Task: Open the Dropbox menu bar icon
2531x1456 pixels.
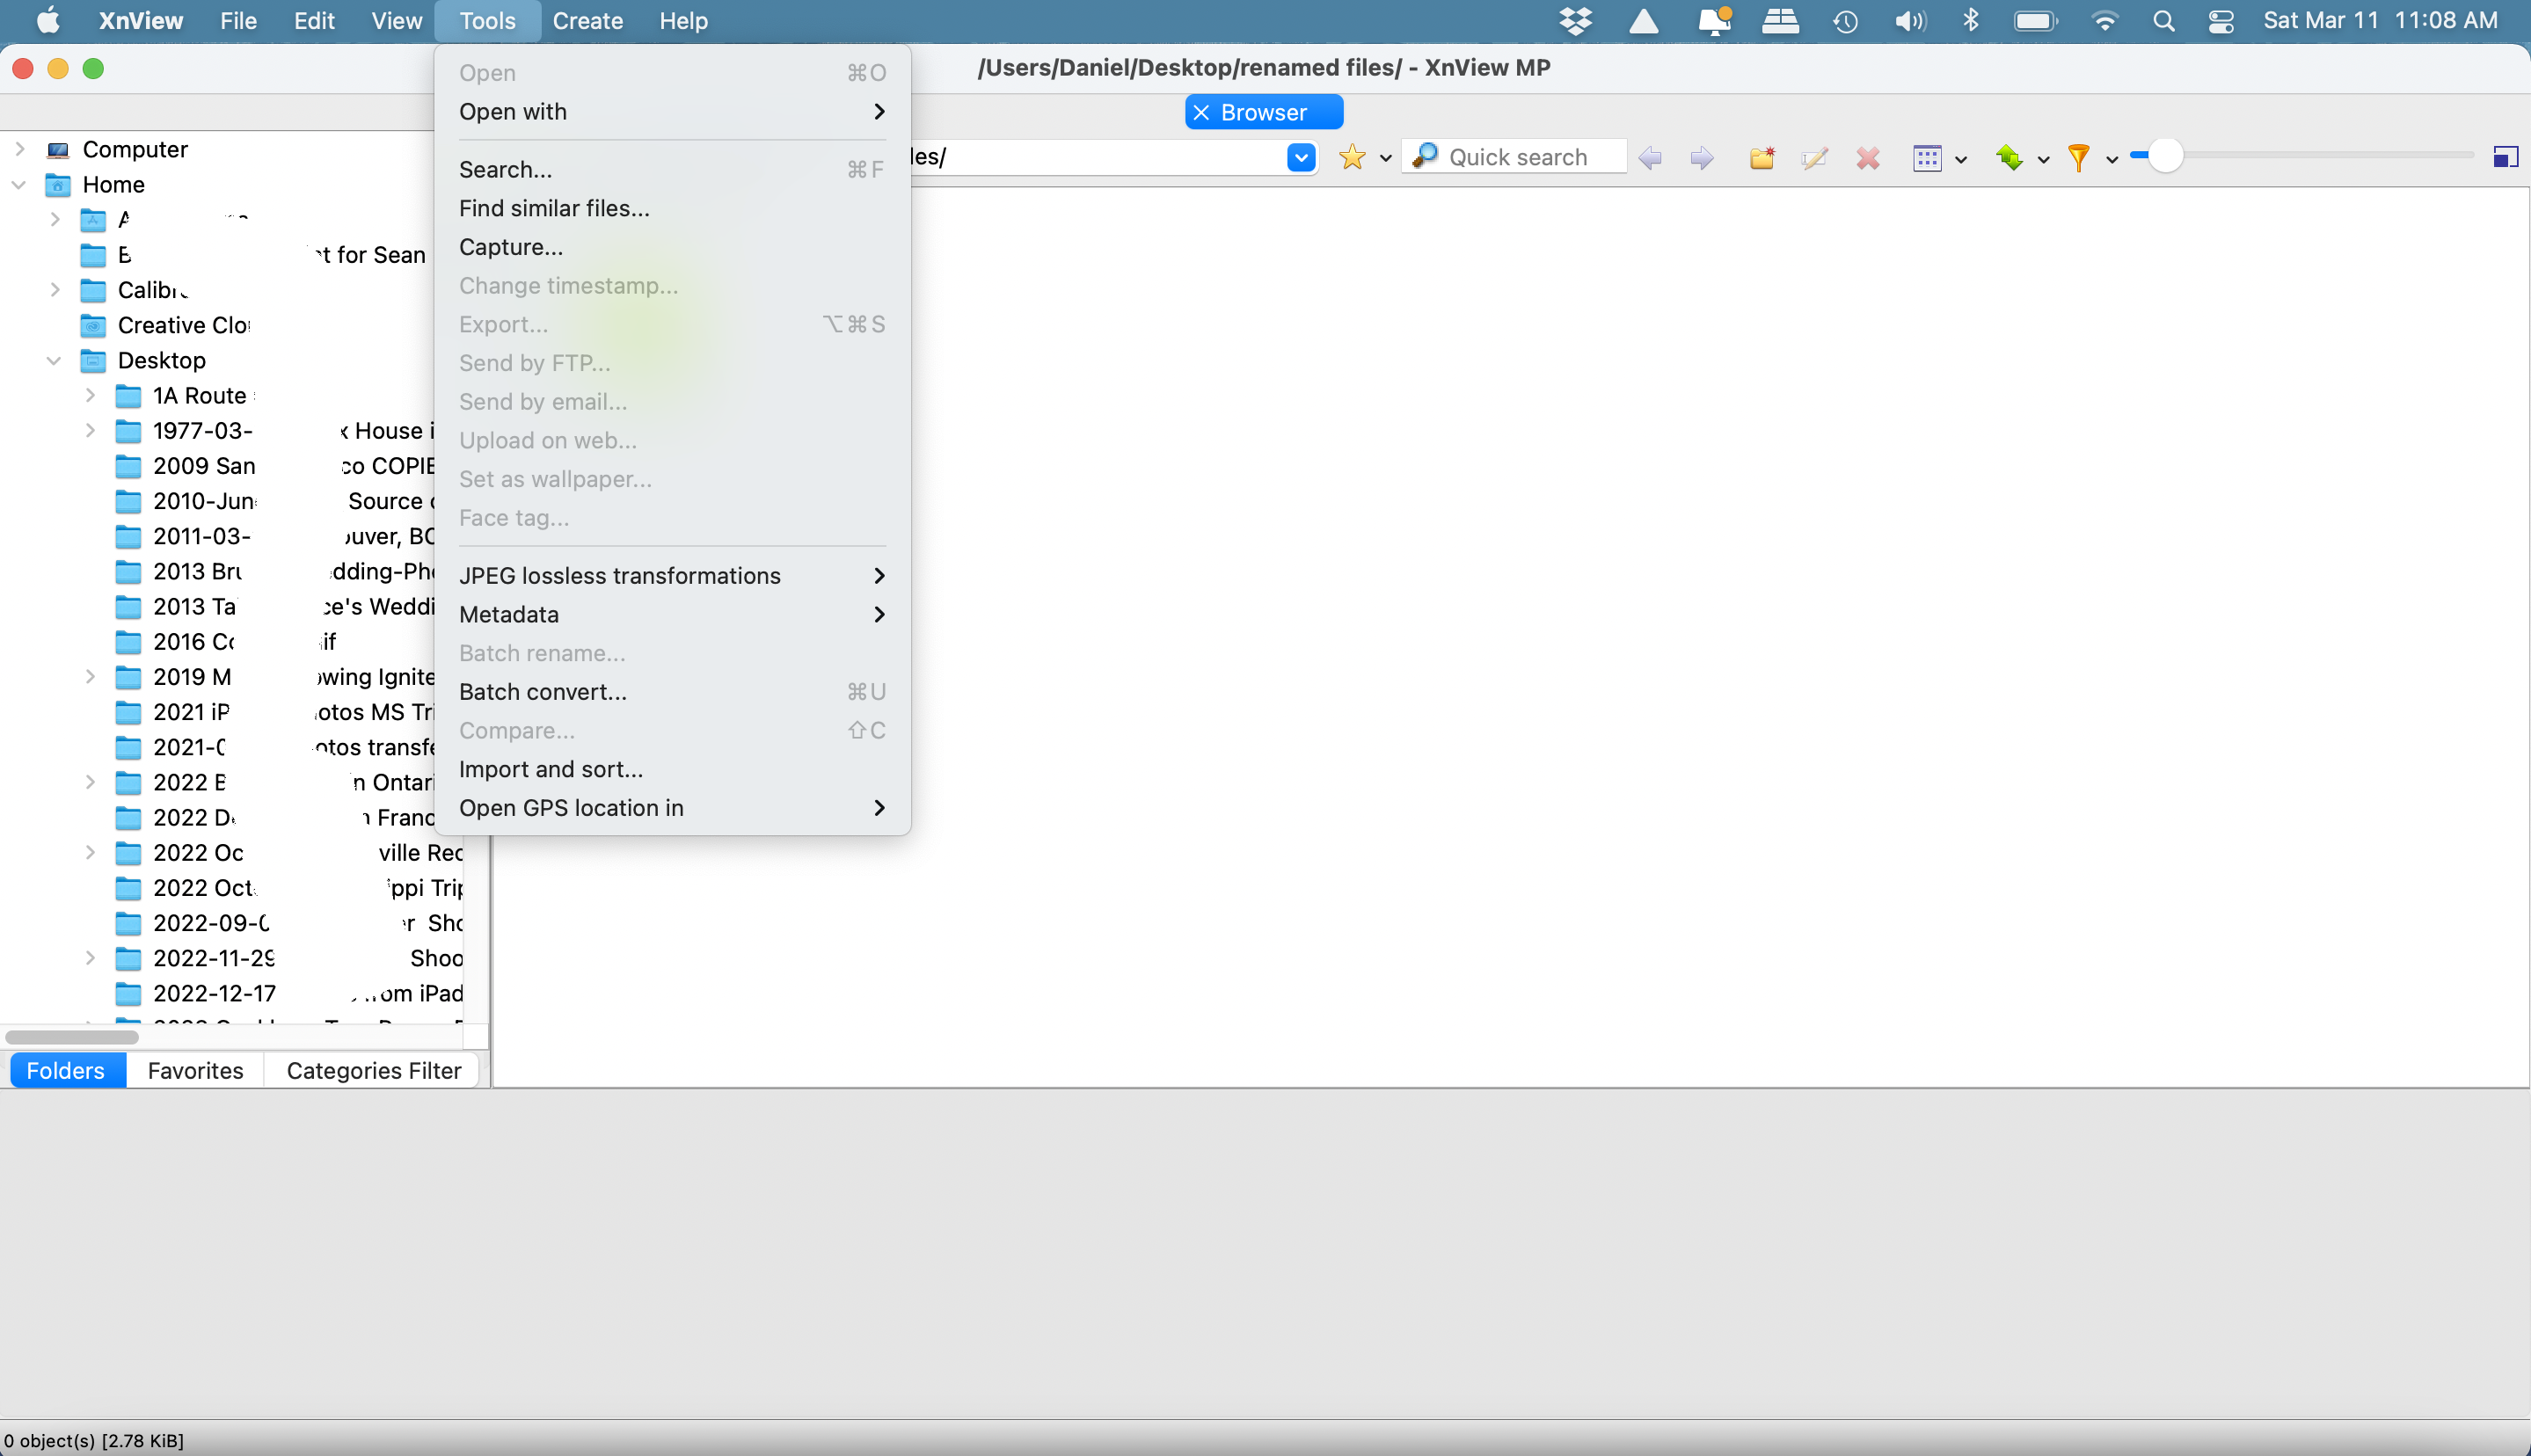Action: tap(1575, 21)
